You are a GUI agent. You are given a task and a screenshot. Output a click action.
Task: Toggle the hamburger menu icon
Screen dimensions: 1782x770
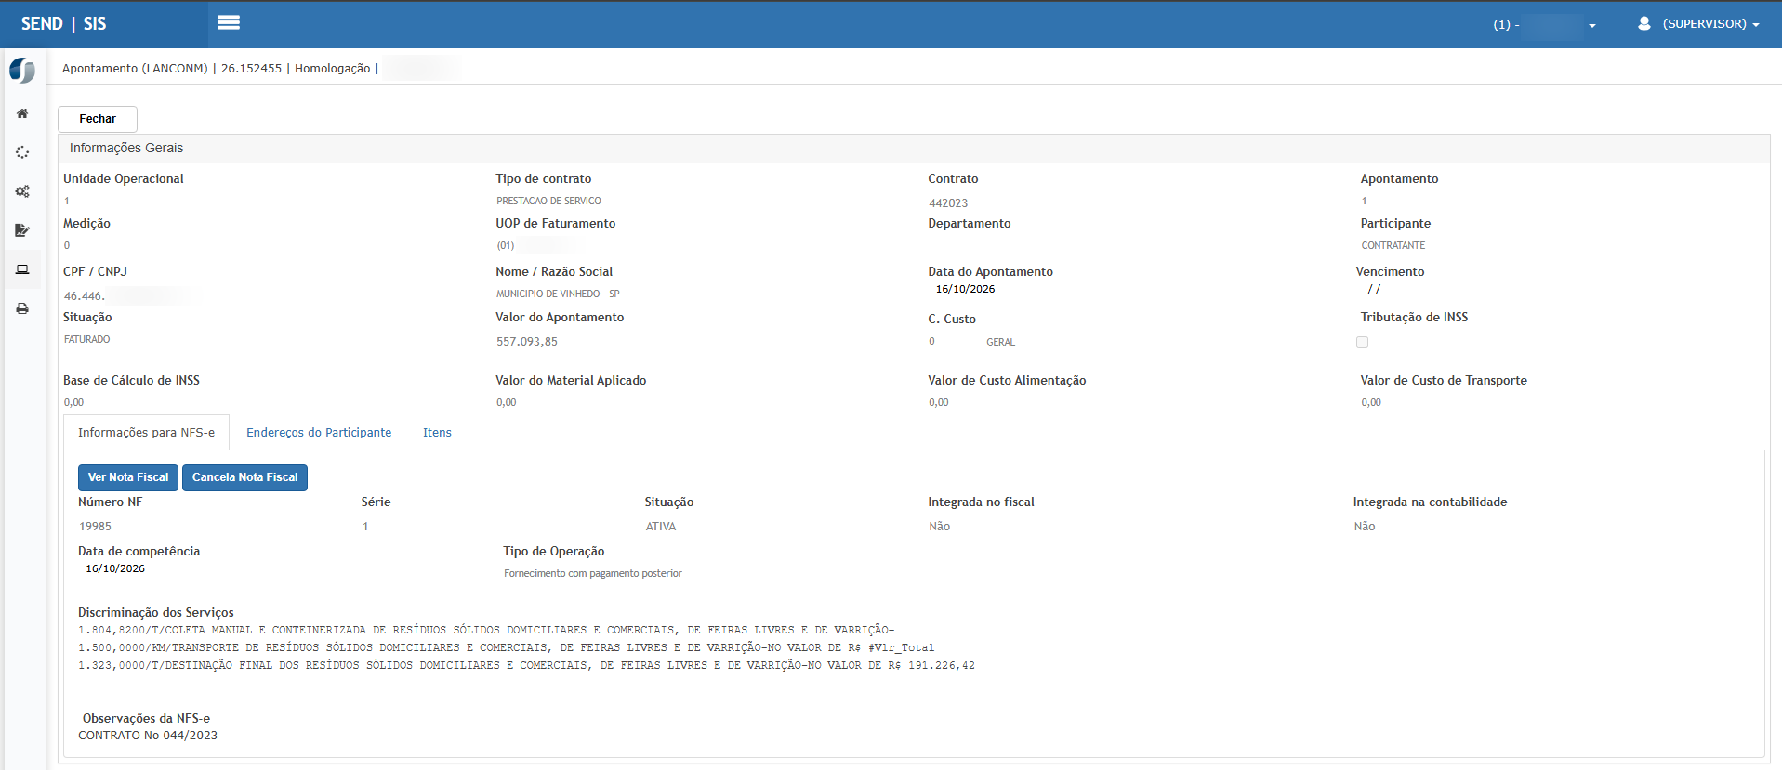pyautogui.click(x=229, y=22)
